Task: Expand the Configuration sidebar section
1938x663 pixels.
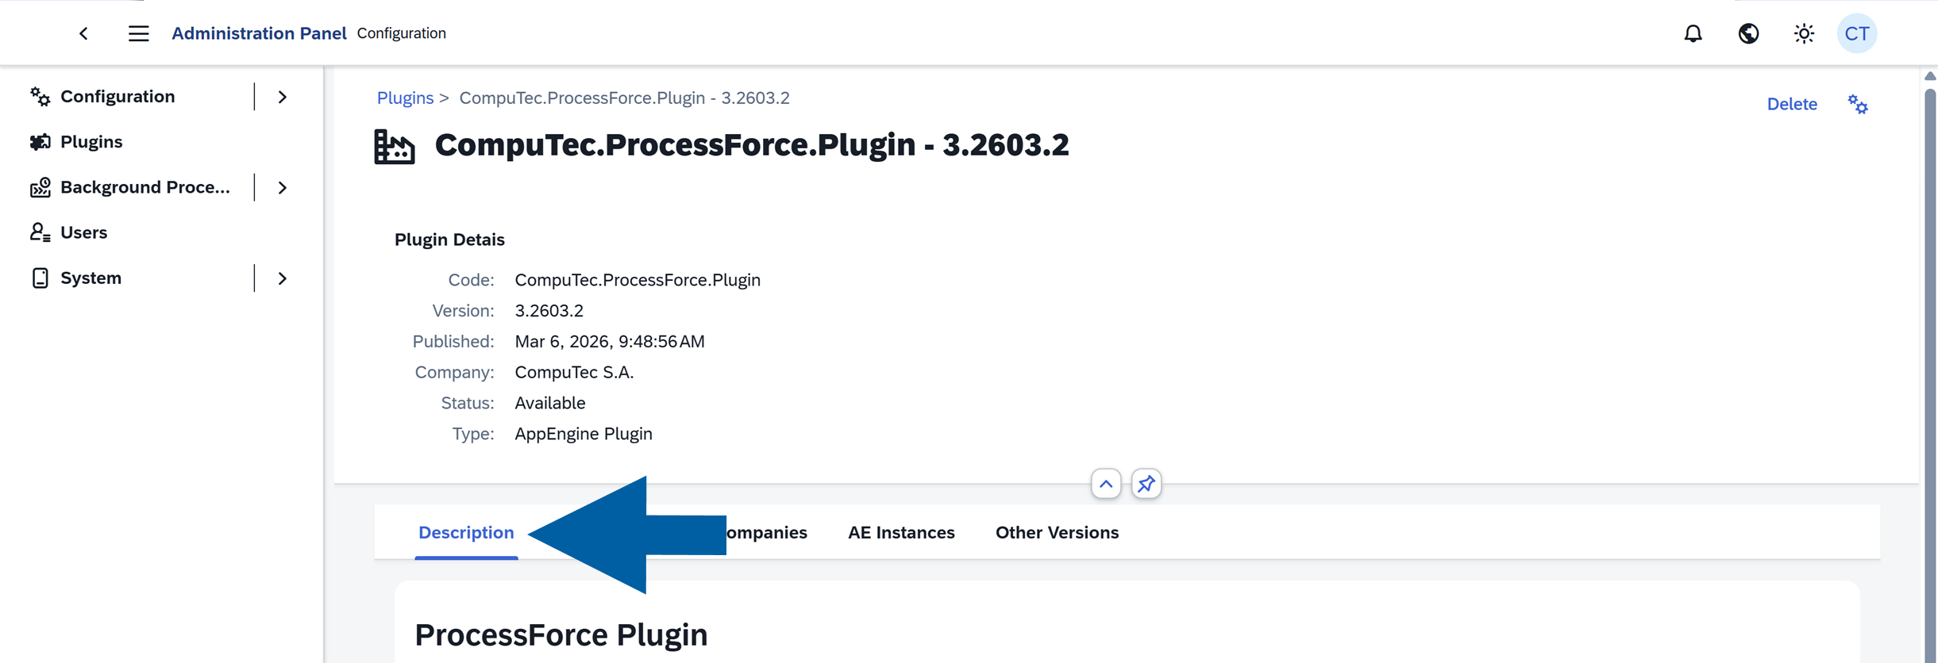Action: tap(282, 97)
